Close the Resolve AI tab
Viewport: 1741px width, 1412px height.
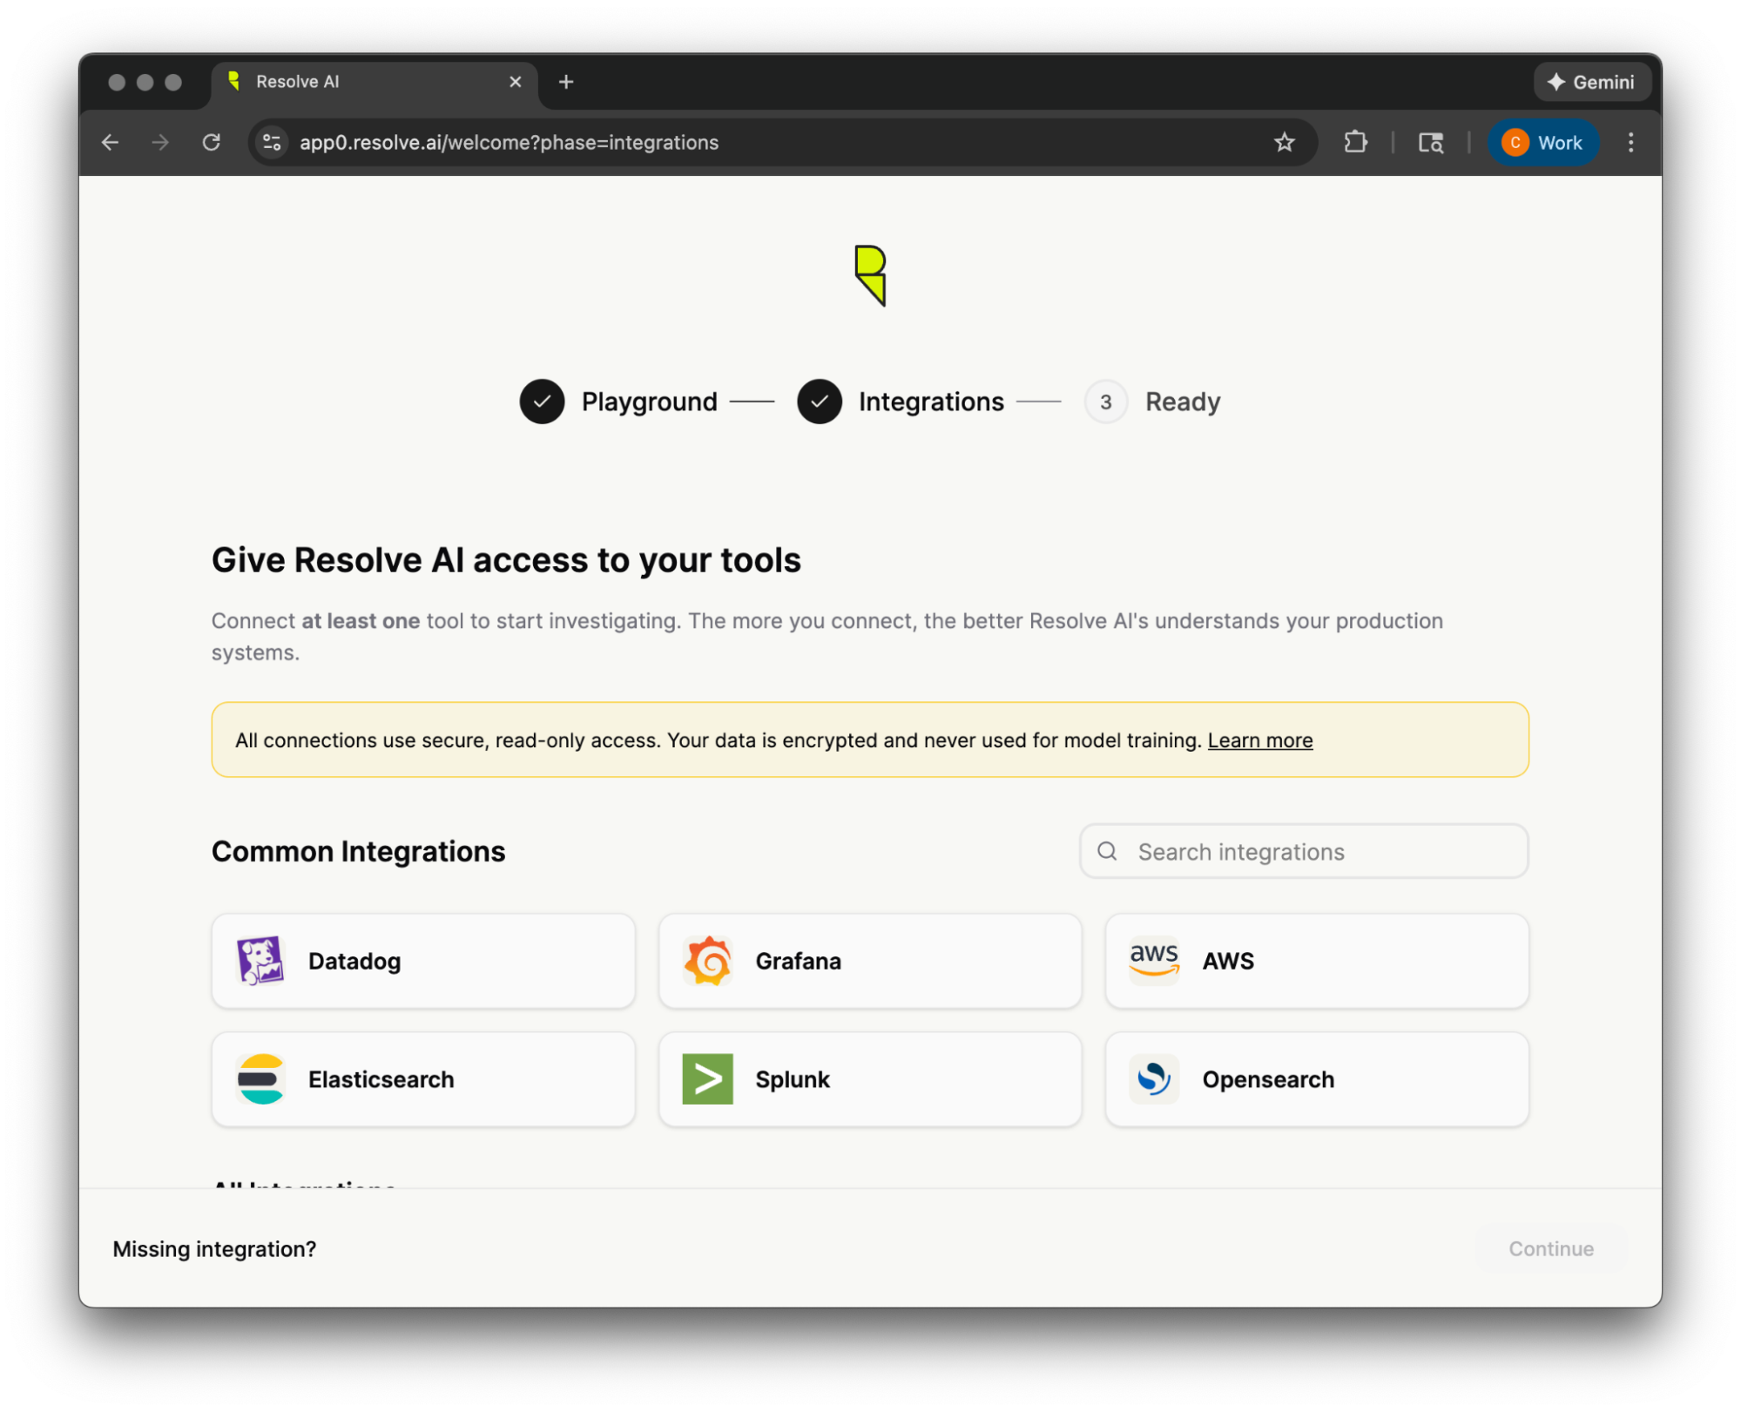pos(516,82)
